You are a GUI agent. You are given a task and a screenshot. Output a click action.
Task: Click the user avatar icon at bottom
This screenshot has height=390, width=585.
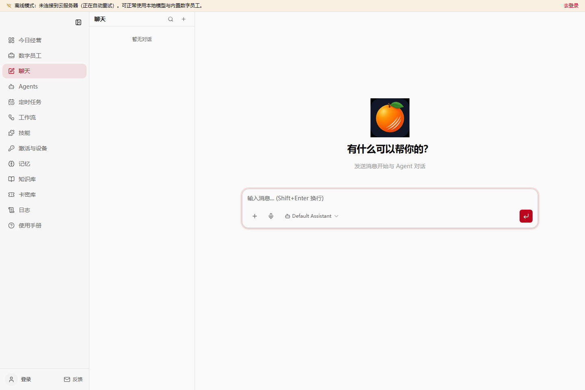(x=11, y=379)
